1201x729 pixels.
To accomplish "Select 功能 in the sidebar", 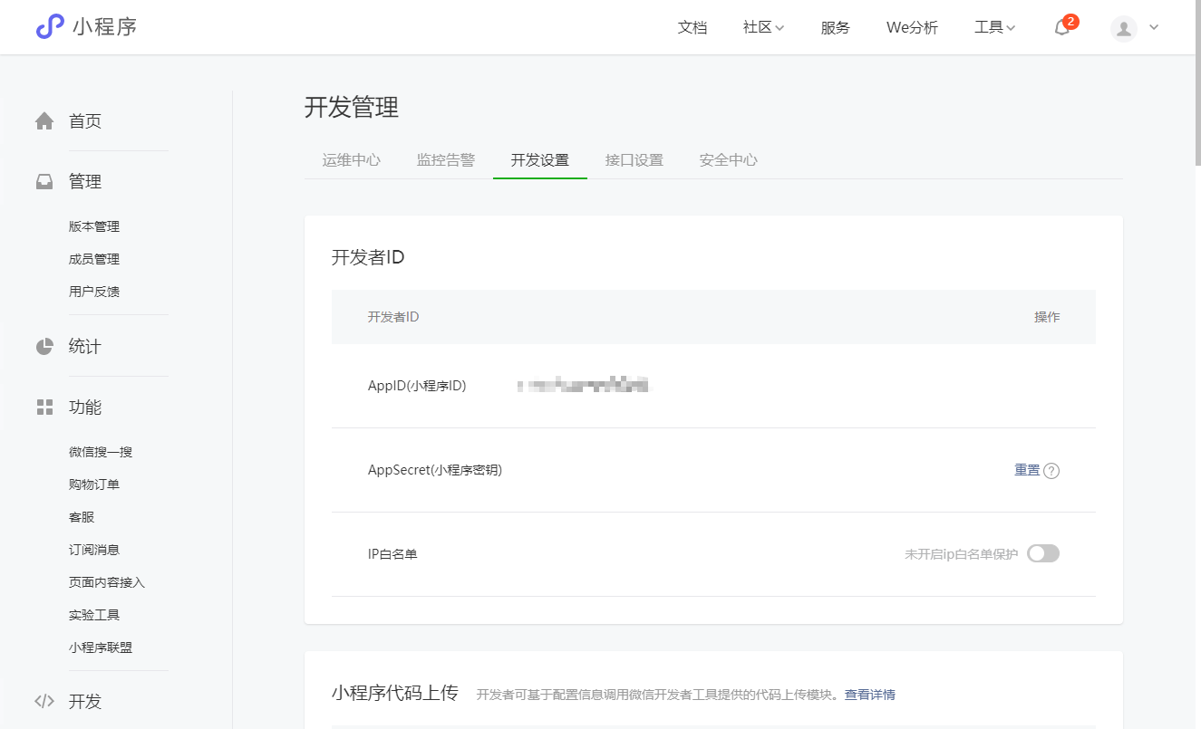I will coord(85,407).
